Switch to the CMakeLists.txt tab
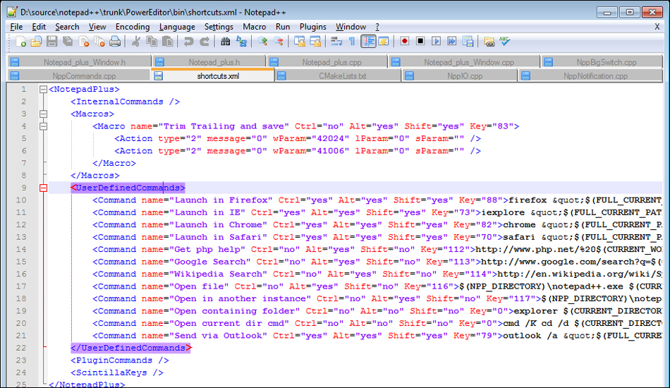This screenshot has height=388, width=670. 338,75
